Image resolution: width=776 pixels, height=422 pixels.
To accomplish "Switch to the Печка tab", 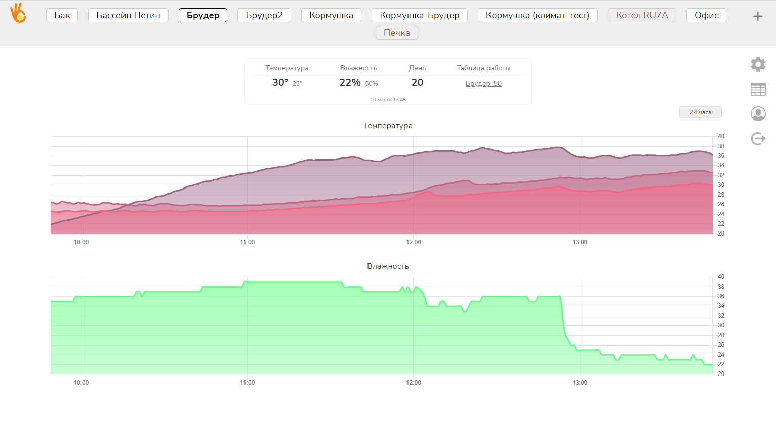I will coord(396,33).
